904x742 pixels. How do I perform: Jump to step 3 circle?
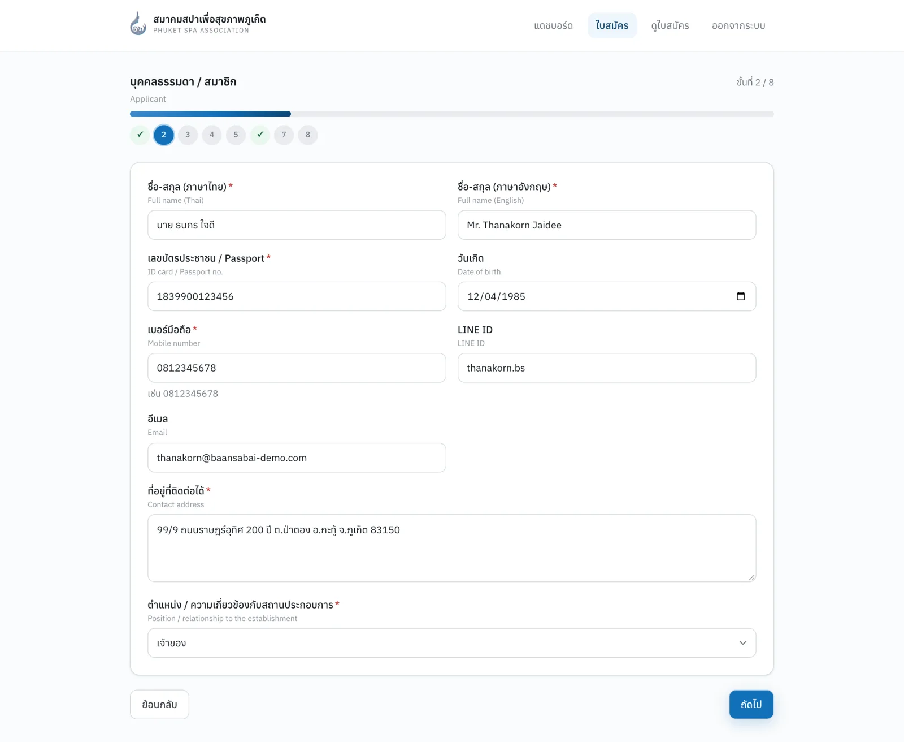coord(188,135)
